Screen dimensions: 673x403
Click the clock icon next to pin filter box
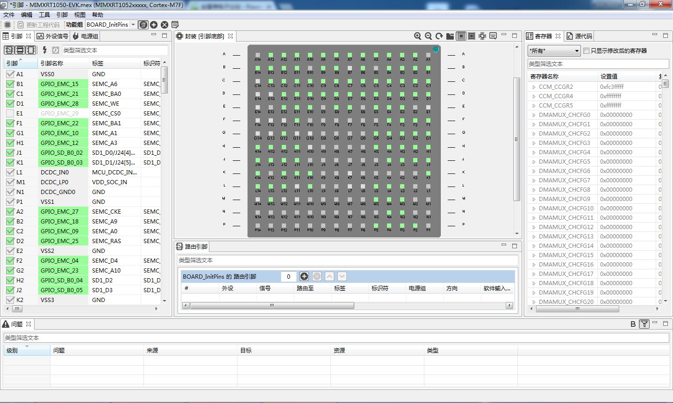(x=56, y=50)
